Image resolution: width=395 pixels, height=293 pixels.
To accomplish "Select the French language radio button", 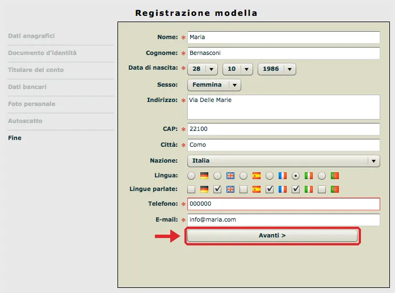I will click(x=270, y=176).
